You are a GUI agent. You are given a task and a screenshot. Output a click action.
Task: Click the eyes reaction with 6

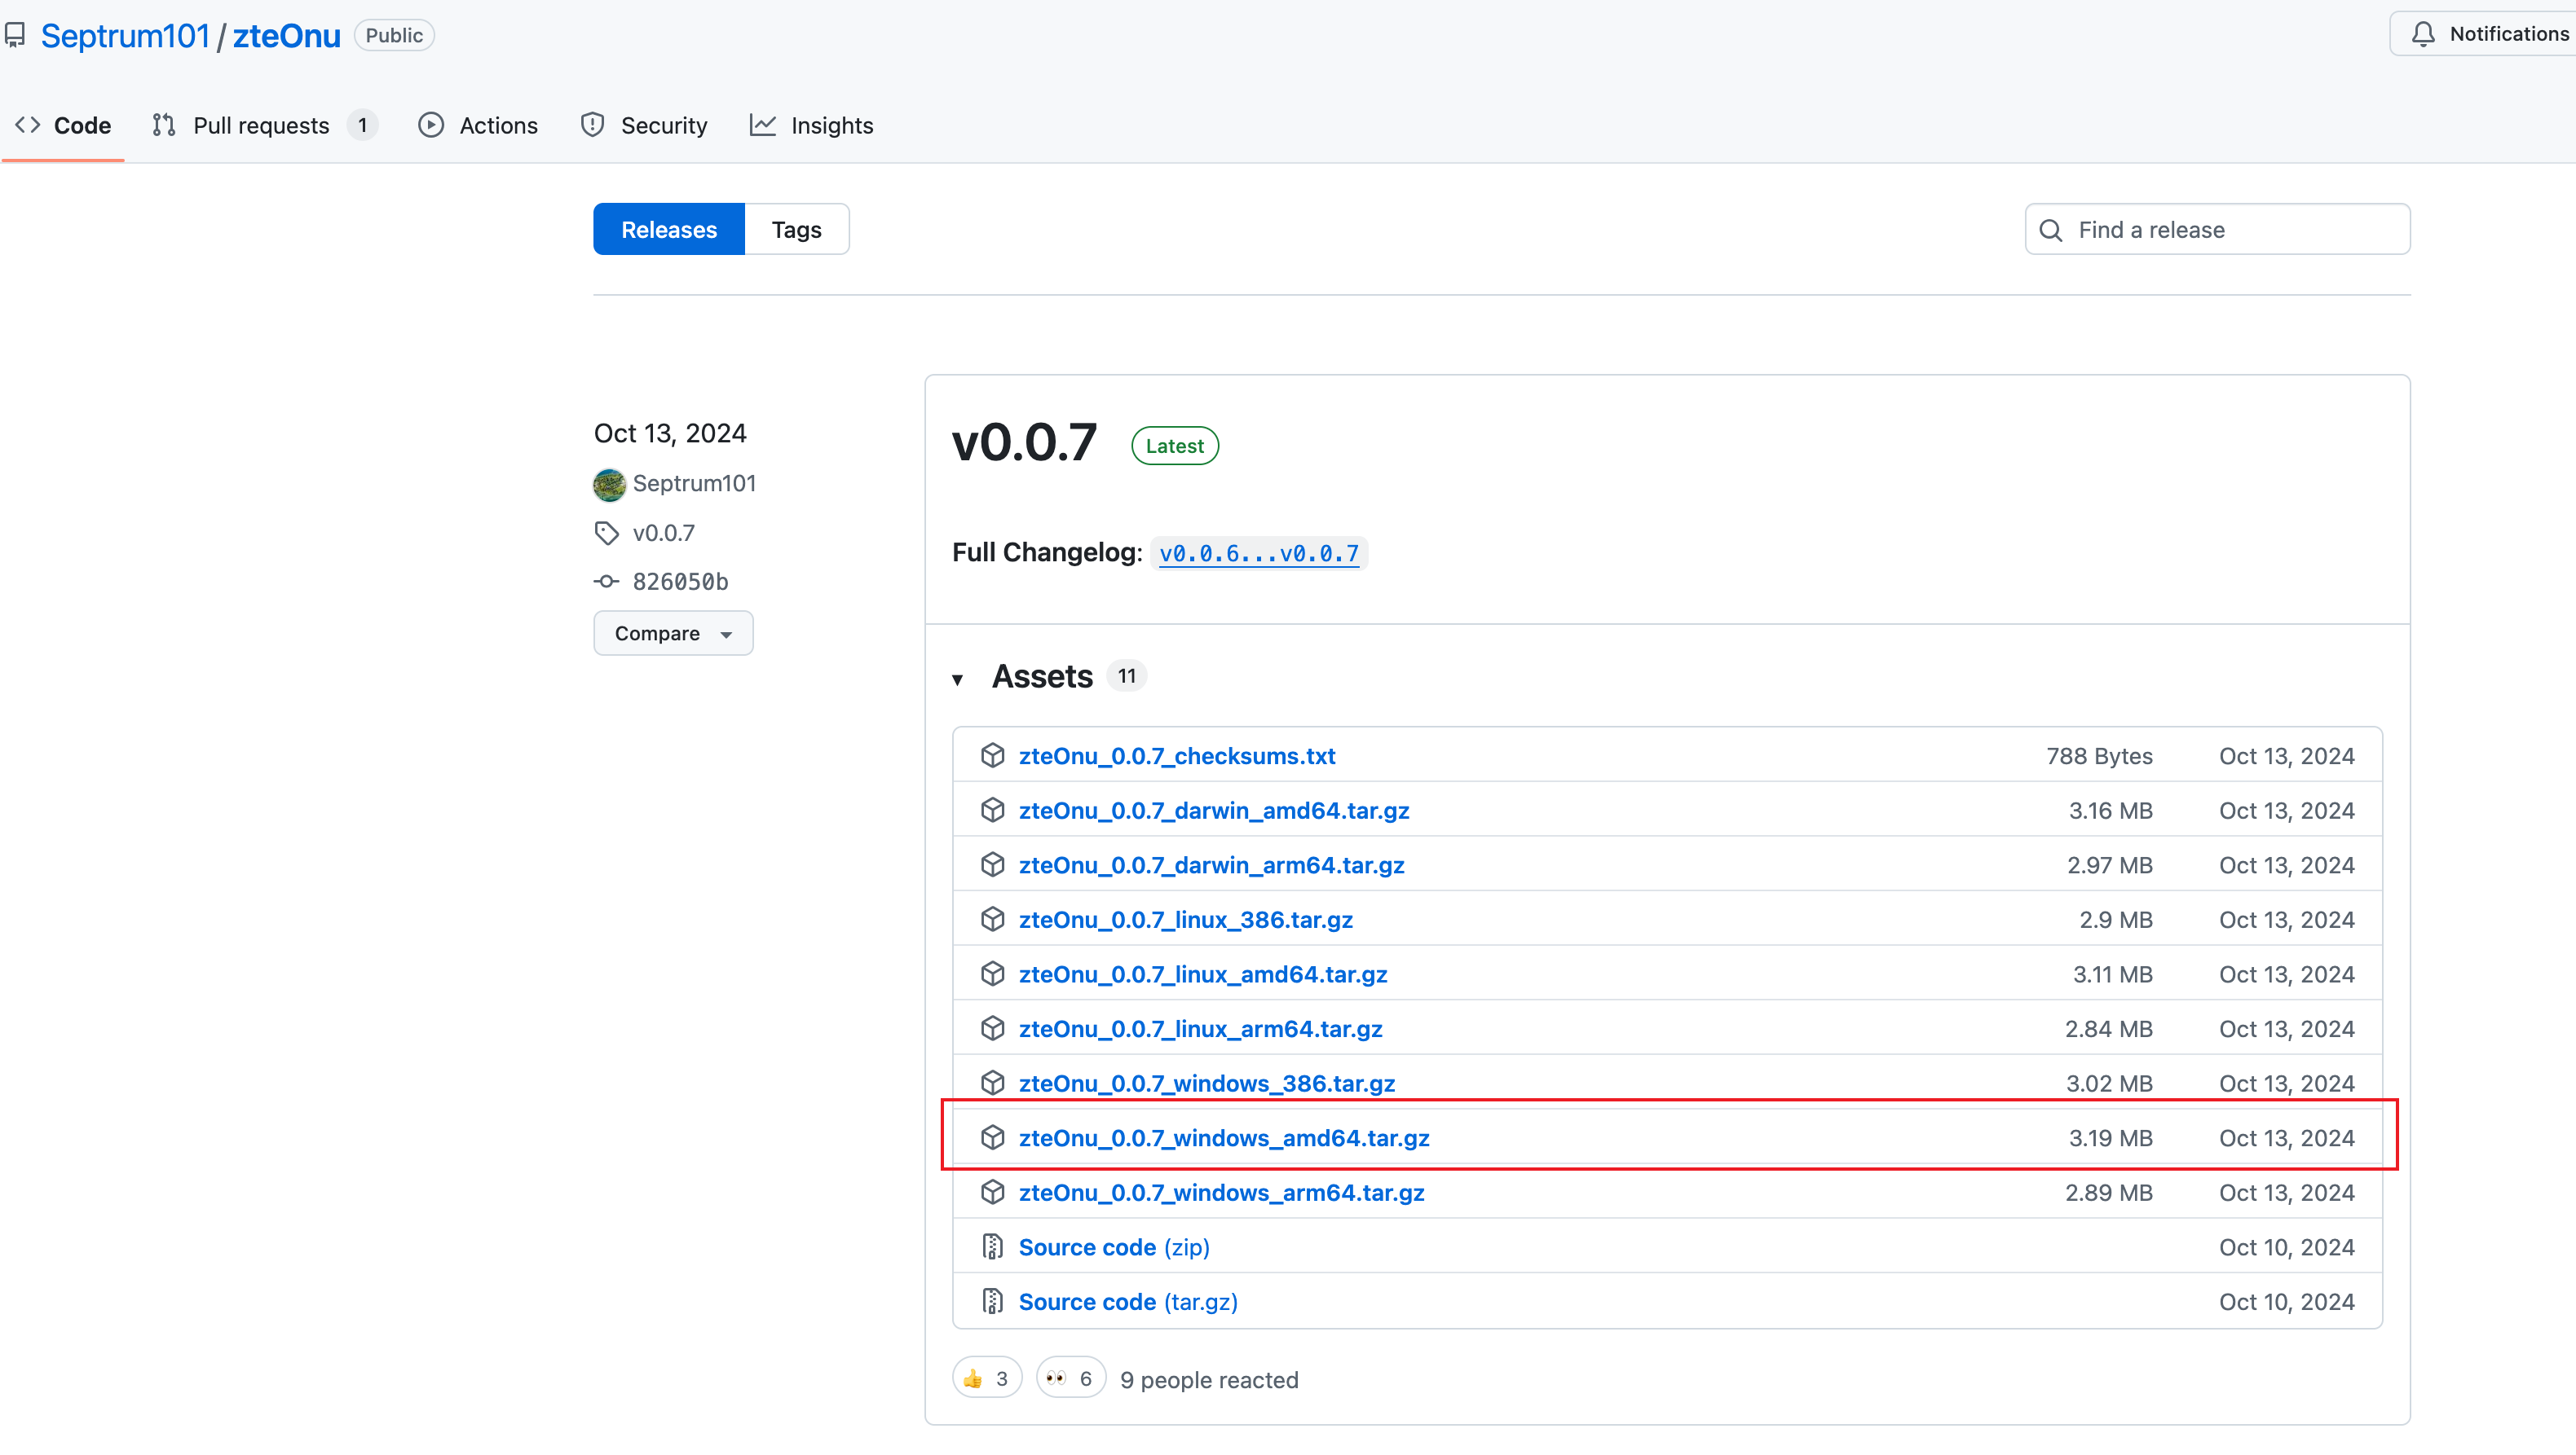[x=1070, y=1379]
